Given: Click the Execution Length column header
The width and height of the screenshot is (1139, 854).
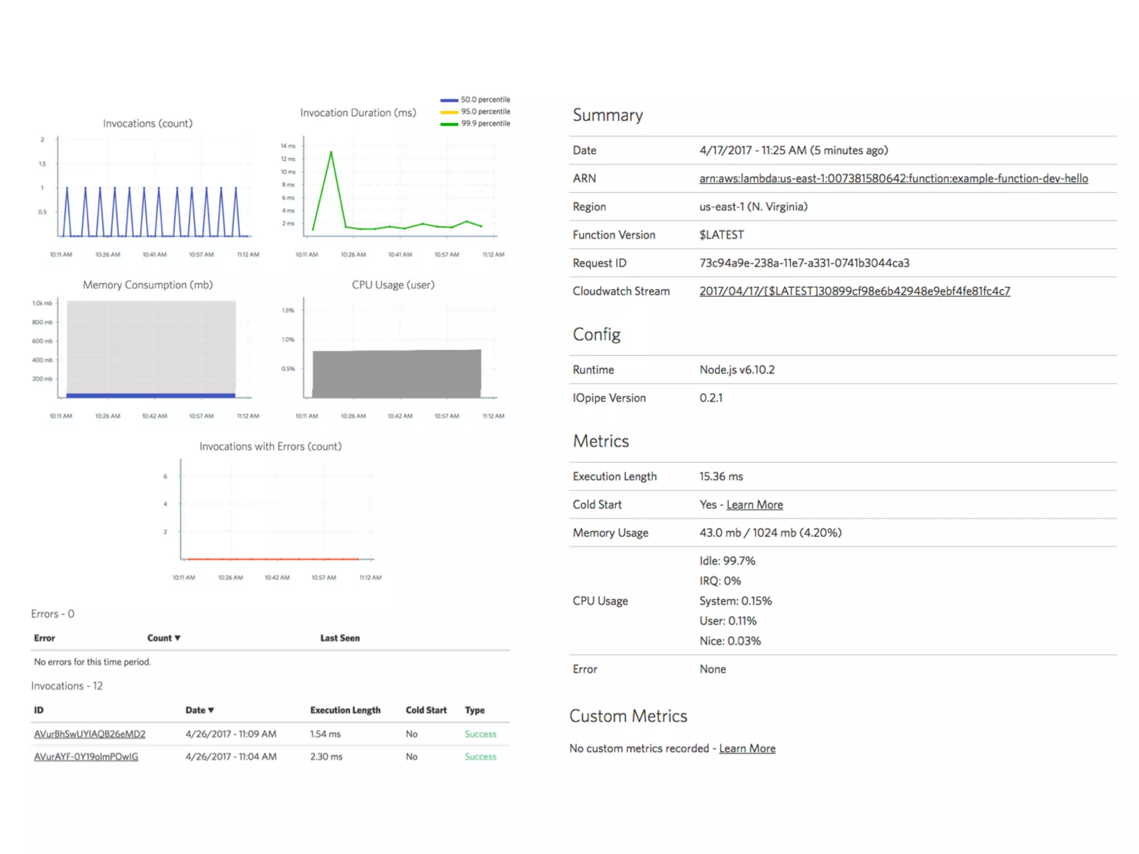Looking at the screenshot, I should (345, 711).
